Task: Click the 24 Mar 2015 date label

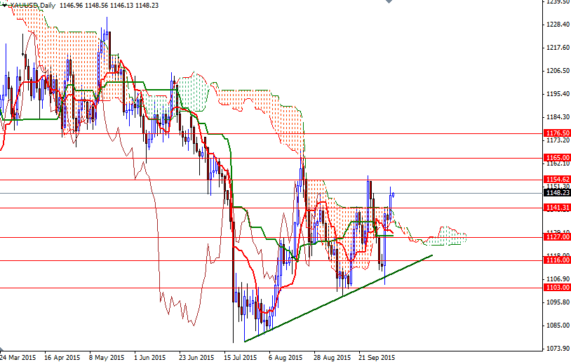Action: [x=18, y=357]
